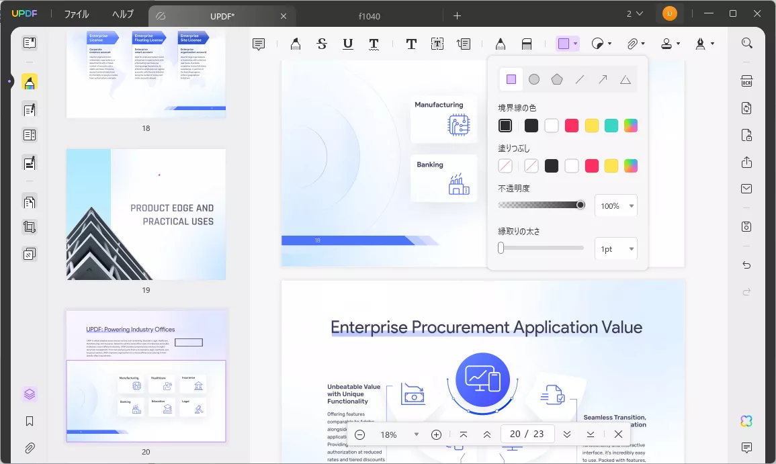The width and height of the screenshot is (776, 464).
Task: Open the ファイル menu
Action: click(77, 14)
